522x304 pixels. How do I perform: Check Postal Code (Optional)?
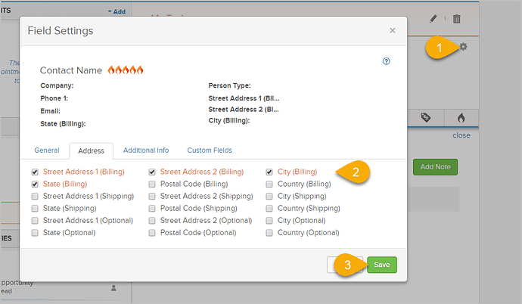tap(152, 233)
